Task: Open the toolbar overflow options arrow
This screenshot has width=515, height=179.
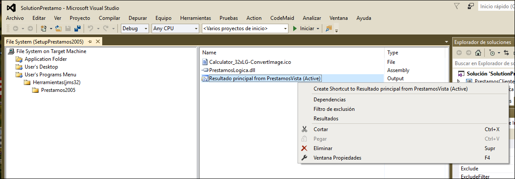Action: click(336, 31)
